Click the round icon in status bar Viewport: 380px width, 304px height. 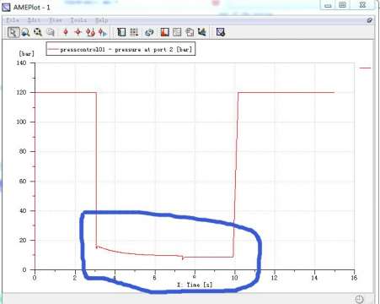[x=359, y=299]
